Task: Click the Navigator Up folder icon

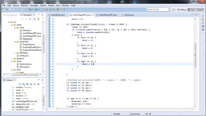Action: (30, 19)
